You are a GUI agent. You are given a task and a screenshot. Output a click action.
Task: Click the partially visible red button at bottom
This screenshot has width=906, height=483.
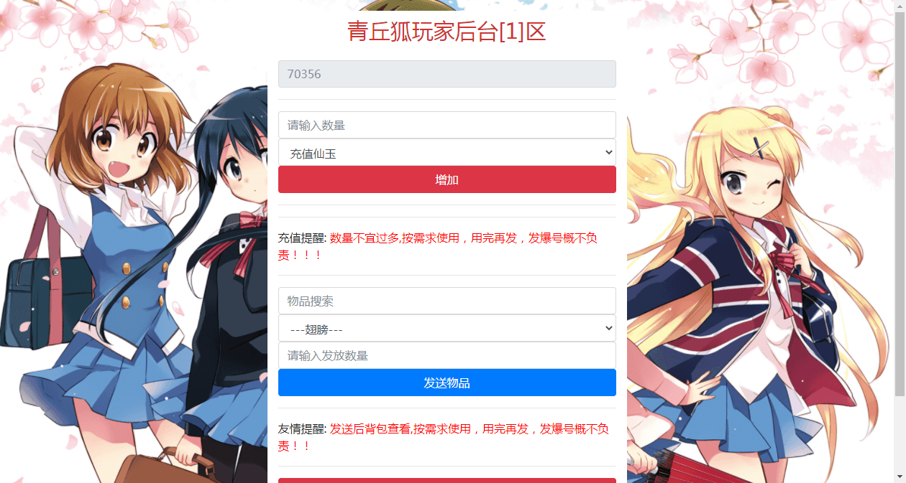[447, 480]
